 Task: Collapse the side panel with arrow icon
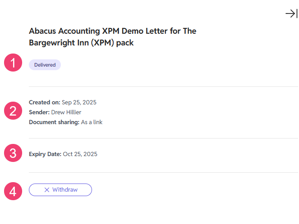tap(291, 14)
